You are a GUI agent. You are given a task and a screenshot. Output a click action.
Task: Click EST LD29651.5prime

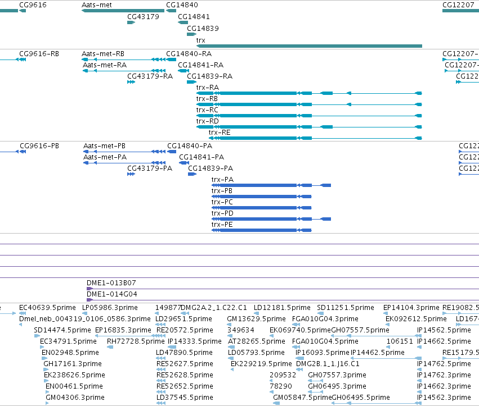[x=184, y=319]
